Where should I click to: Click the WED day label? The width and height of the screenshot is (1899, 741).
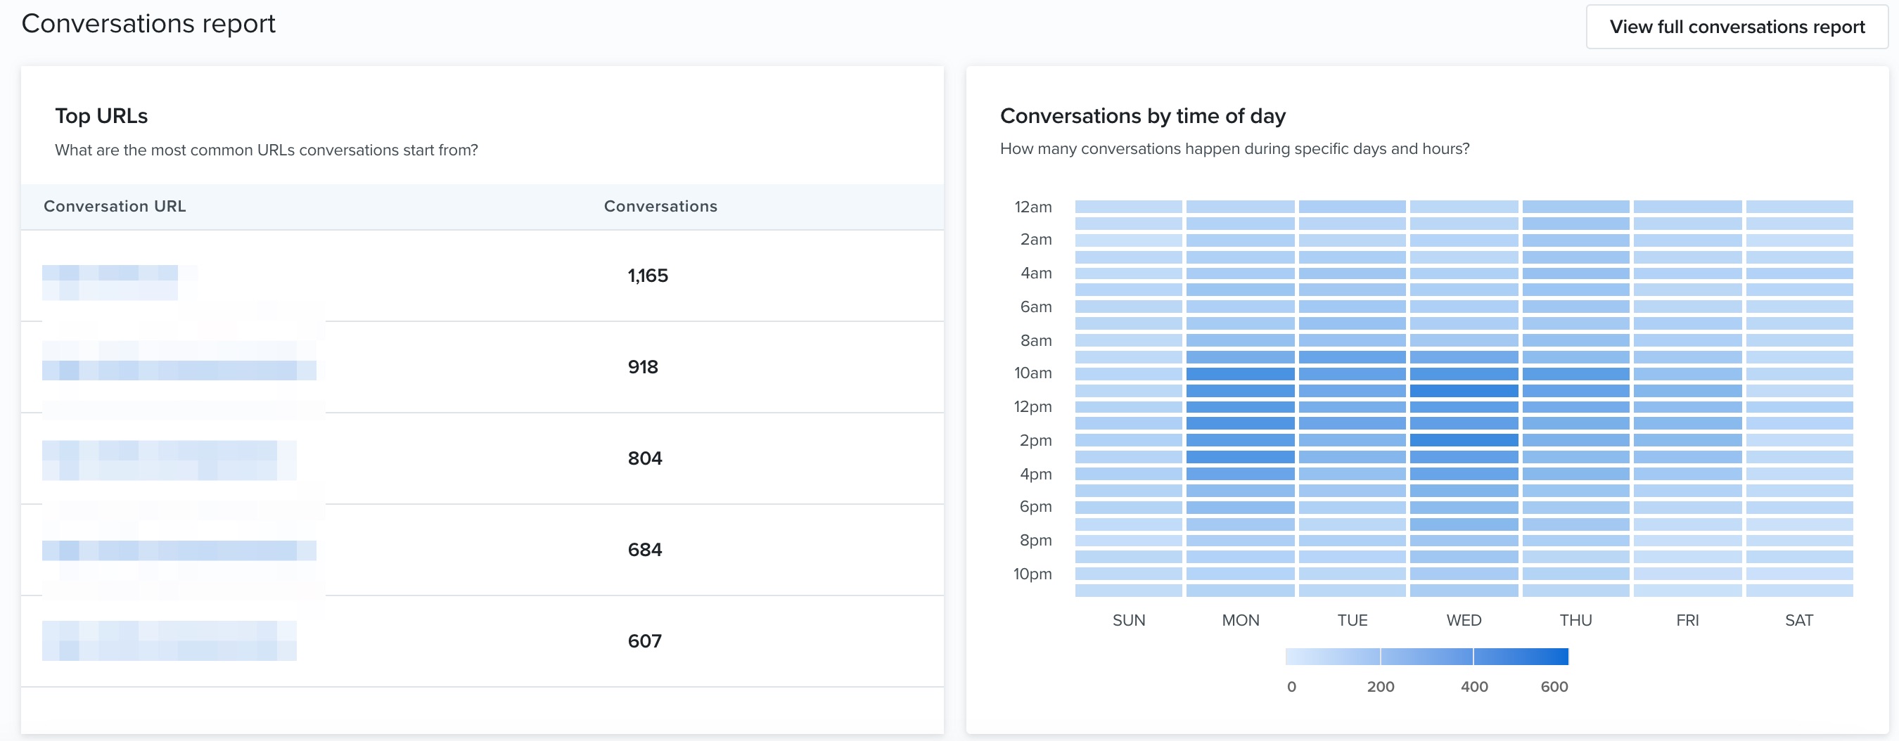click(x=1464, y=620)
